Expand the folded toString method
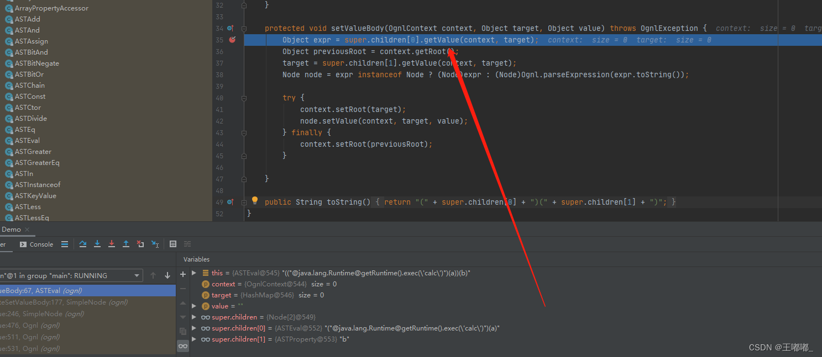This screenshot has height=357, width=822. pos(244,203)
